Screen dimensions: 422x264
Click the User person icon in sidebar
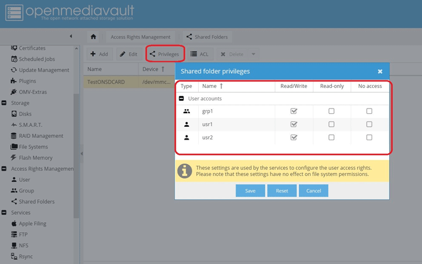[x=14, y=180]
